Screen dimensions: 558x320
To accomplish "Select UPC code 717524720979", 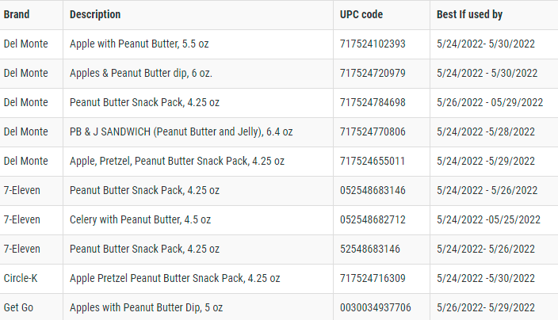I will [x=373, y=74].
